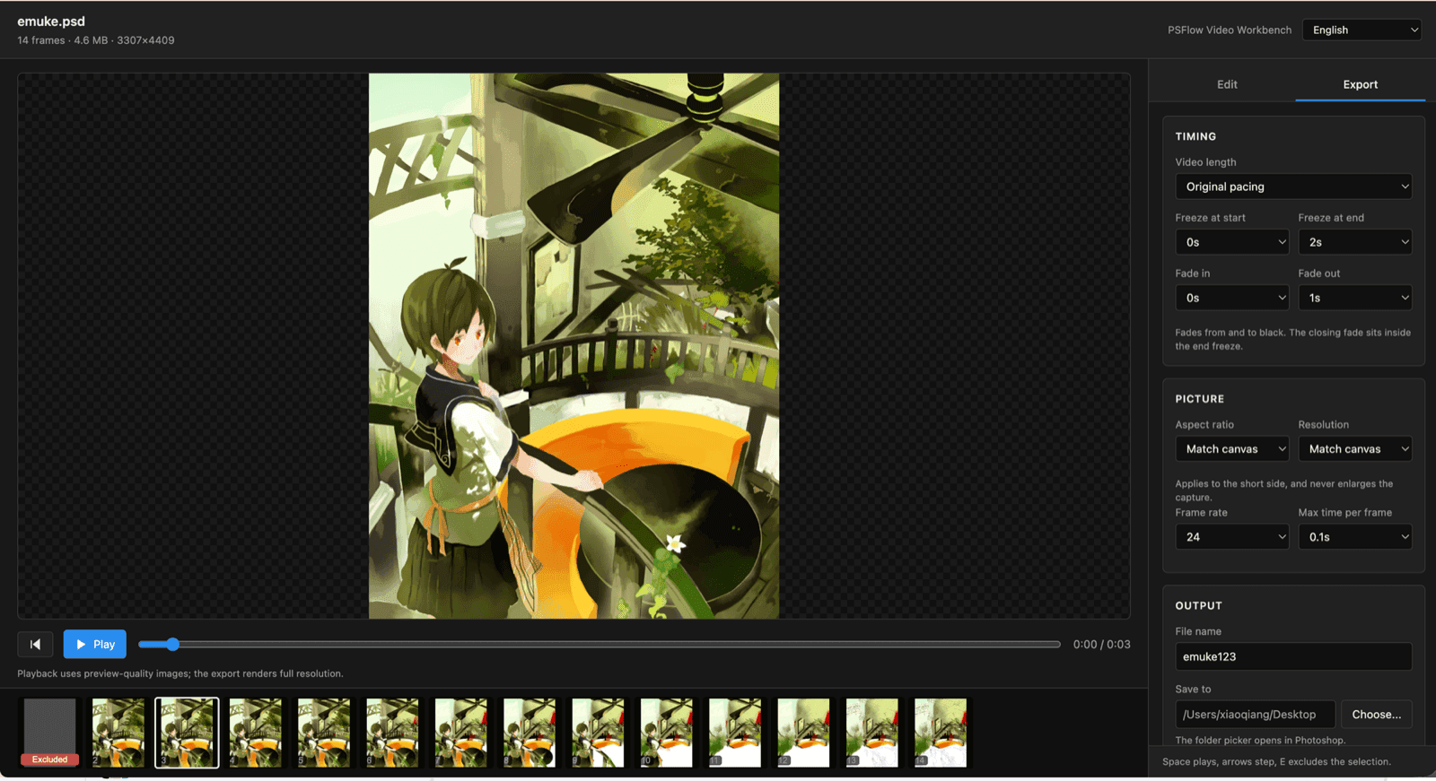
Task: Open the Freeze at start dropdown
Action: click(x=1232, y=242)
